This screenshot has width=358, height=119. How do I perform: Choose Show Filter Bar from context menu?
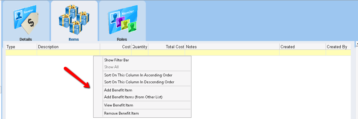(117, 60)
